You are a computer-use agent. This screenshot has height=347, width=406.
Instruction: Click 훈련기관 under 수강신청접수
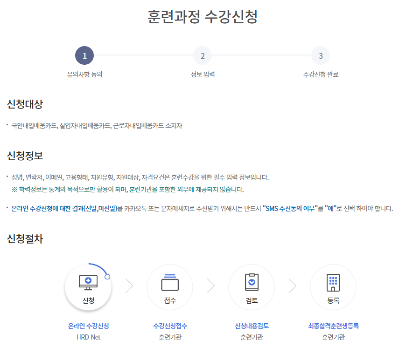tap(170, 337)
